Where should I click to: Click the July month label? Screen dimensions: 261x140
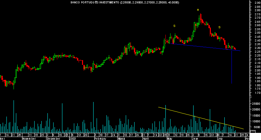click(x=220, y=139)
